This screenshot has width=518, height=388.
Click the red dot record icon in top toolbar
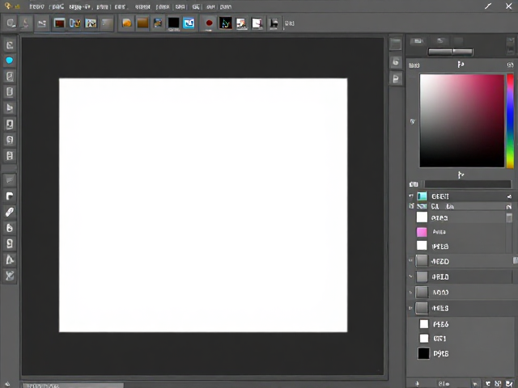(x=209, y=23)
